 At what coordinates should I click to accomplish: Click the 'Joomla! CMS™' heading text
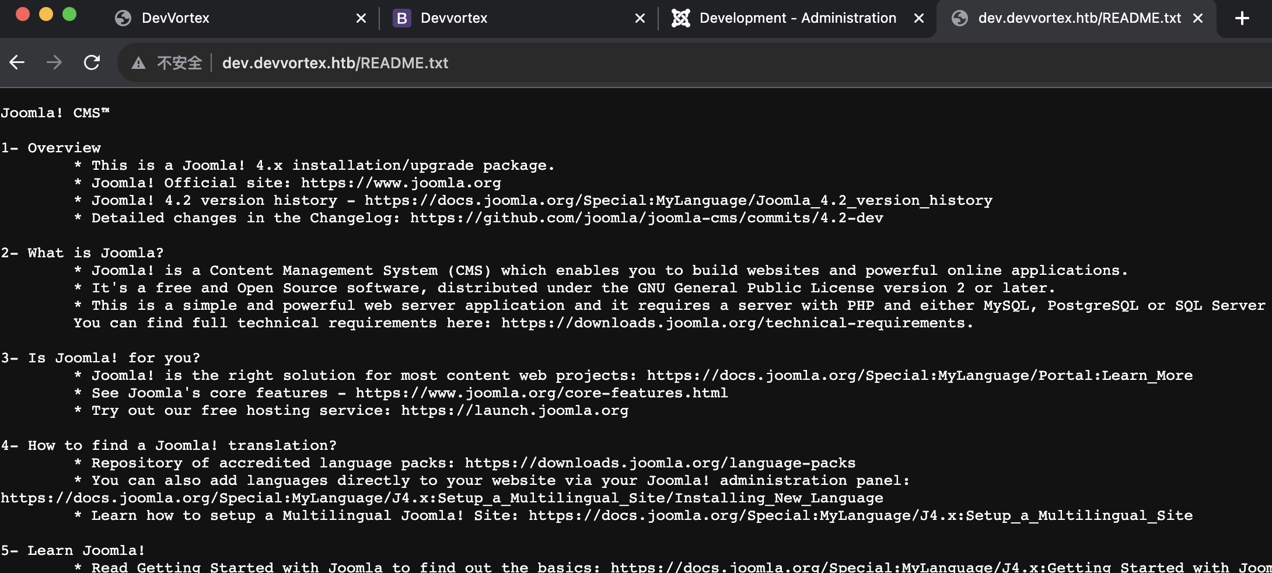click(x=55, y=113)
